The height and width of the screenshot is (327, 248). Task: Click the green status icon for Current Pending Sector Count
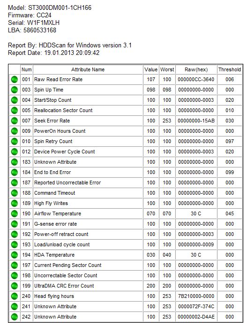(x=15, y=265)
